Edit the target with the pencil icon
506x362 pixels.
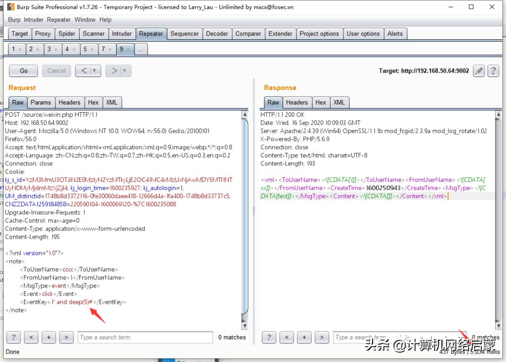479,71
